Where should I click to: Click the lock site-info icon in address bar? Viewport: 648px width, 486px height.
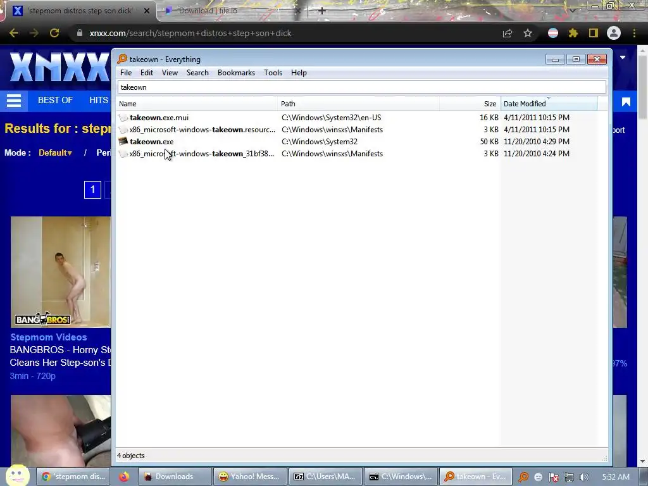tap(80, 33)
